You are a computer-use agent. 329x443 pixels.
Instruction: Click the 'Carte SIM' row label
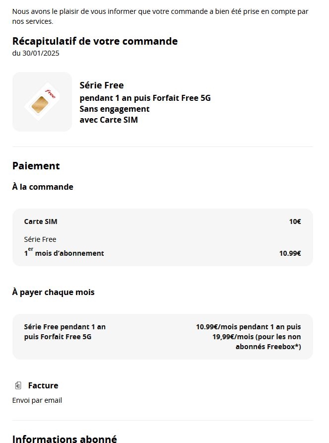coord(41,221)
